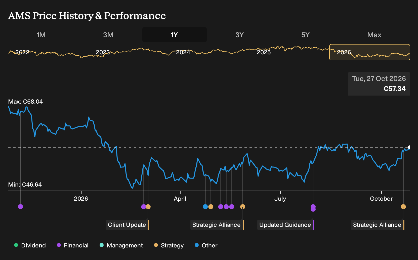The width and height of the screenshot is (418, 260).
Task: Toggle the Management legend filter
Action: (121, 245)
